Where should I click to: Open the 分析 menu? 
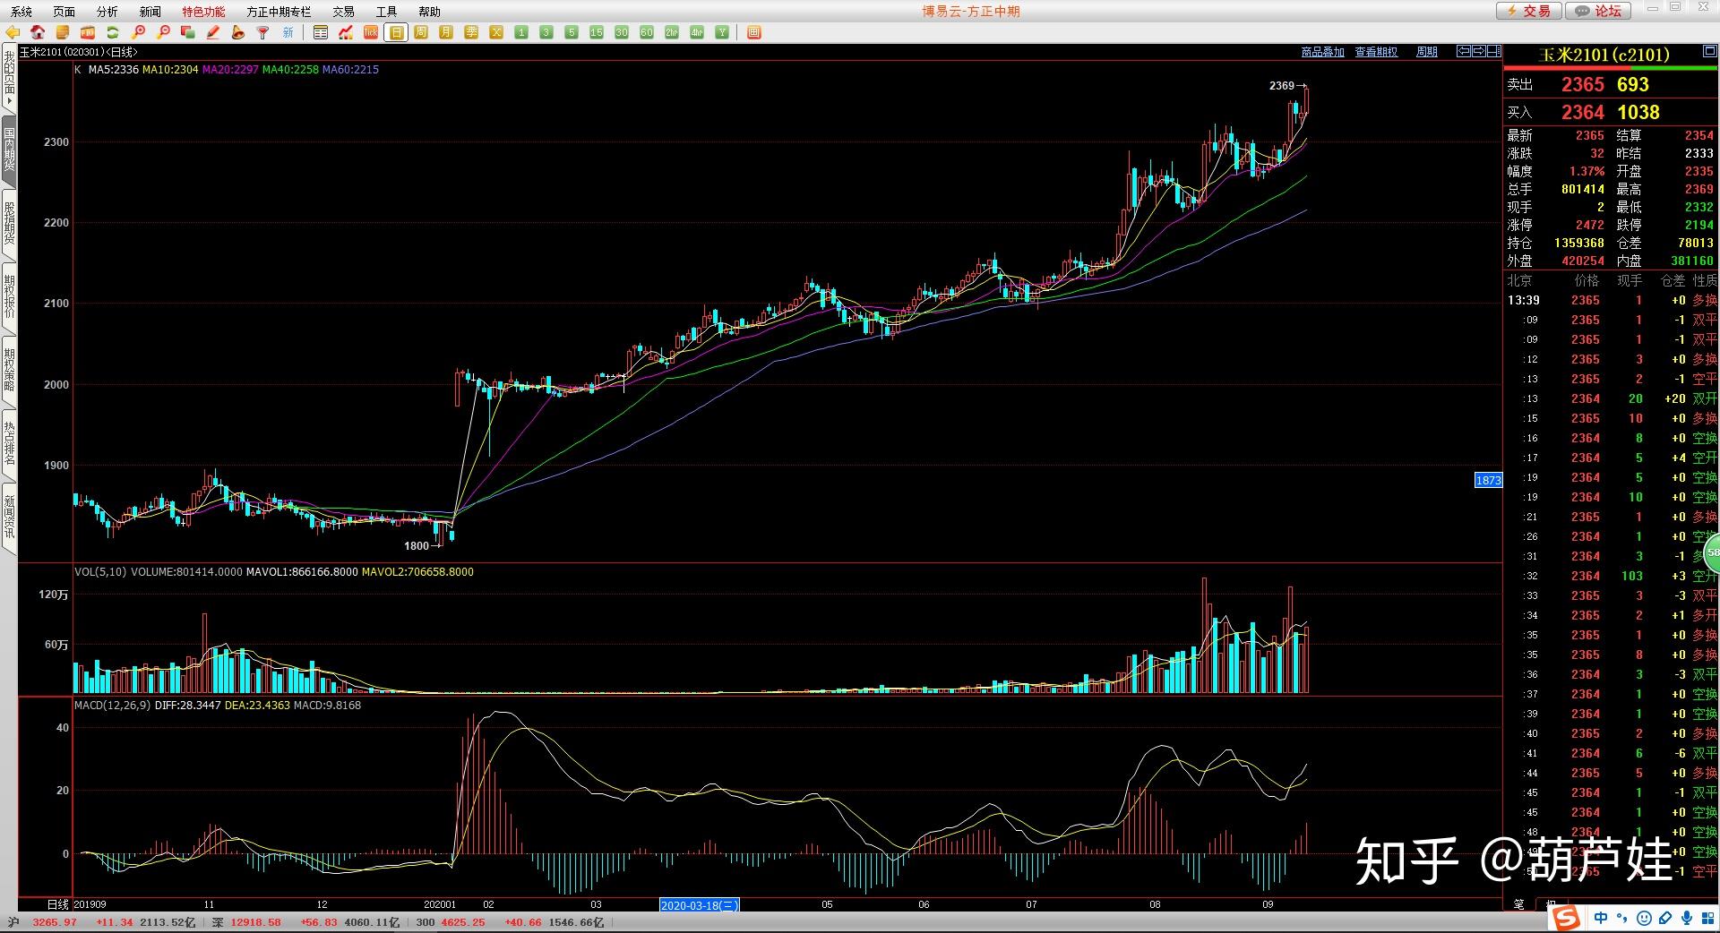click(107, 12)
